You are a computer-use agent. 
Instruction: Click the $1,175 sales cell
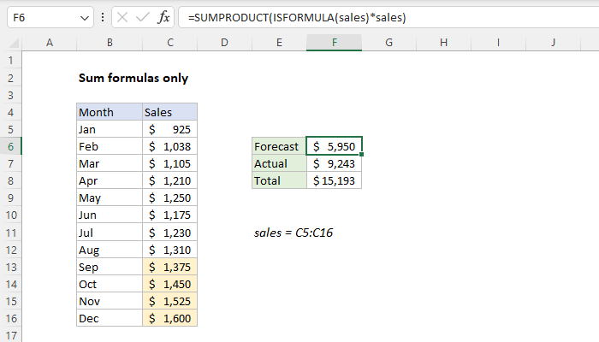[x=170, y=215]
